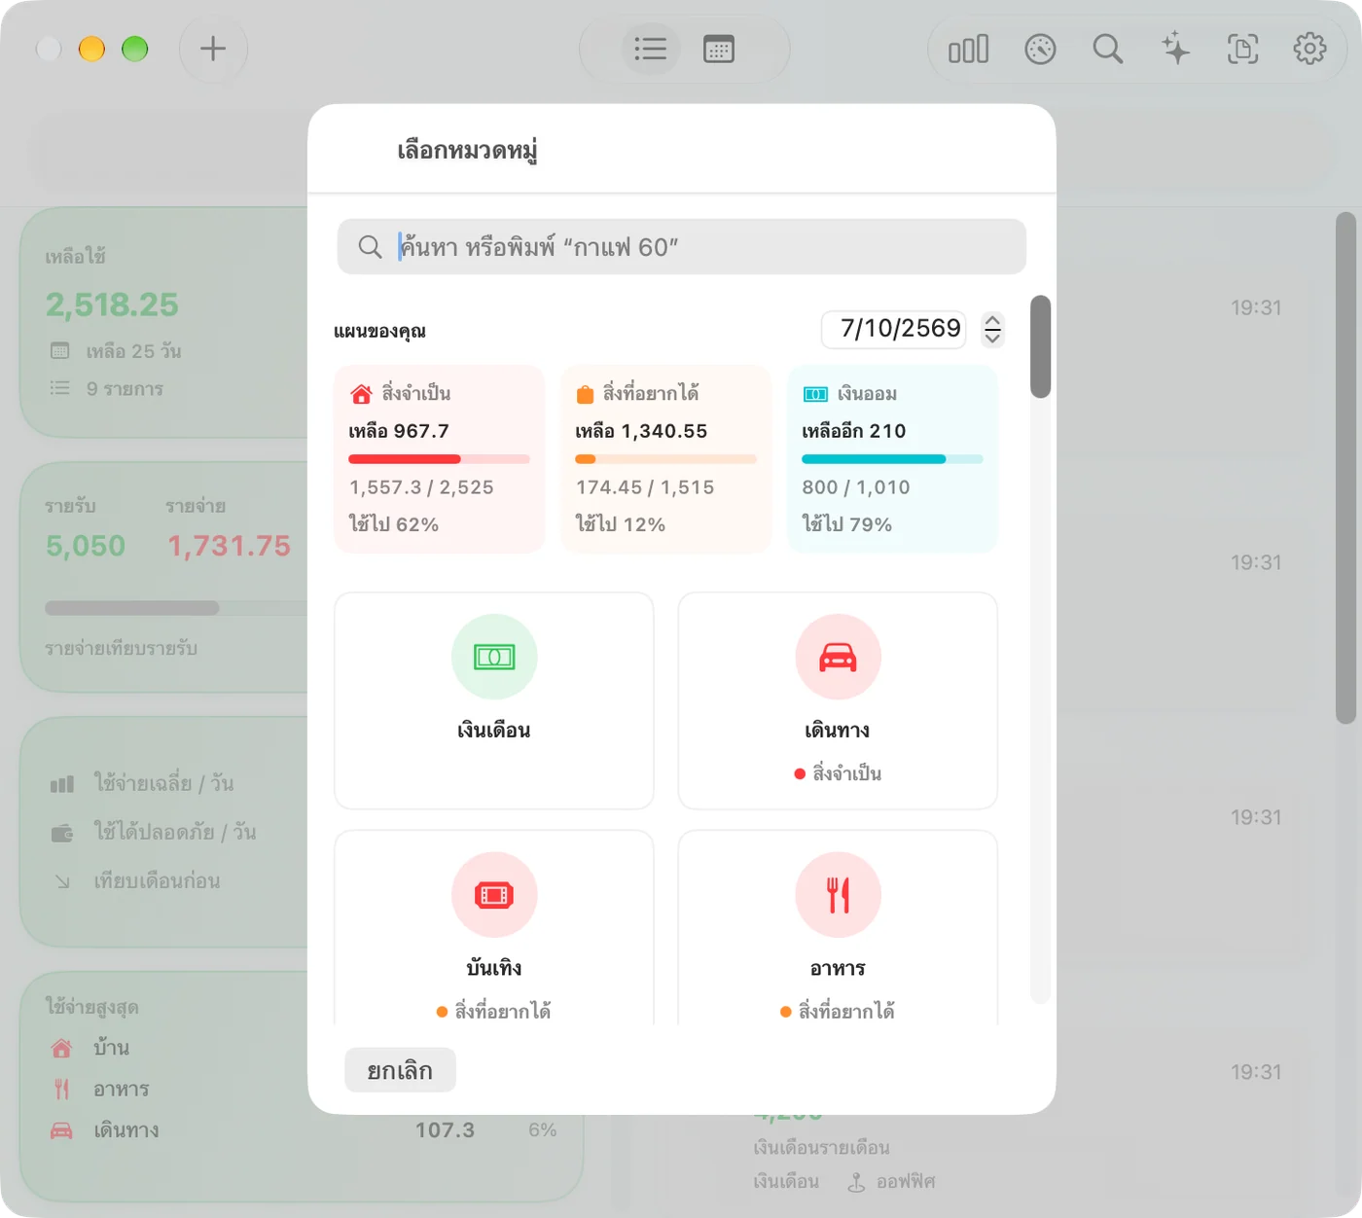Click ใช้จ่ายเฉลี่ย / วัน row

pyautogui.click(x=163, y=783)
